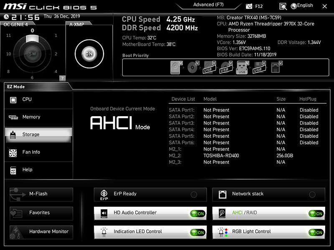Viewport: 334px width, 250px height.
Task: Click the clock time 21:56
Action: point(25,17)
